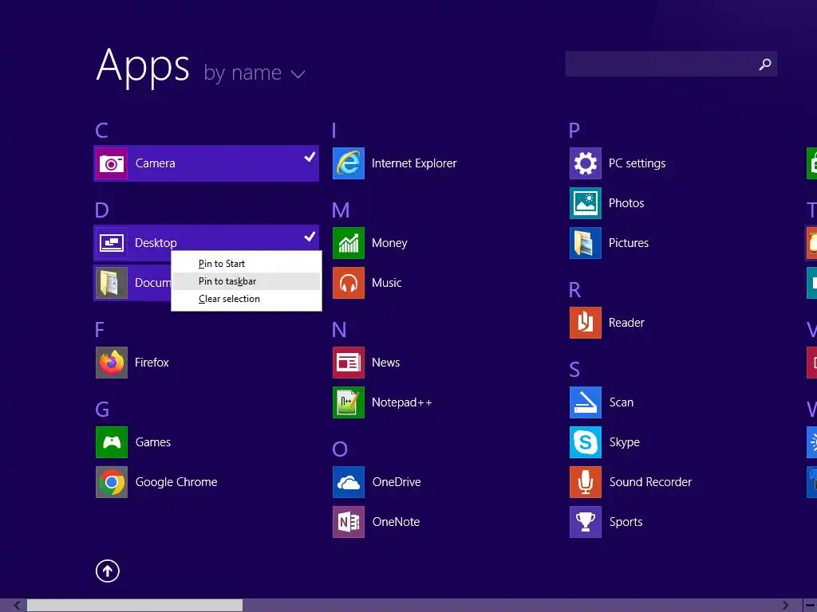Open the Photos app icon
817x612 pixels.
(x=586, y=203)
